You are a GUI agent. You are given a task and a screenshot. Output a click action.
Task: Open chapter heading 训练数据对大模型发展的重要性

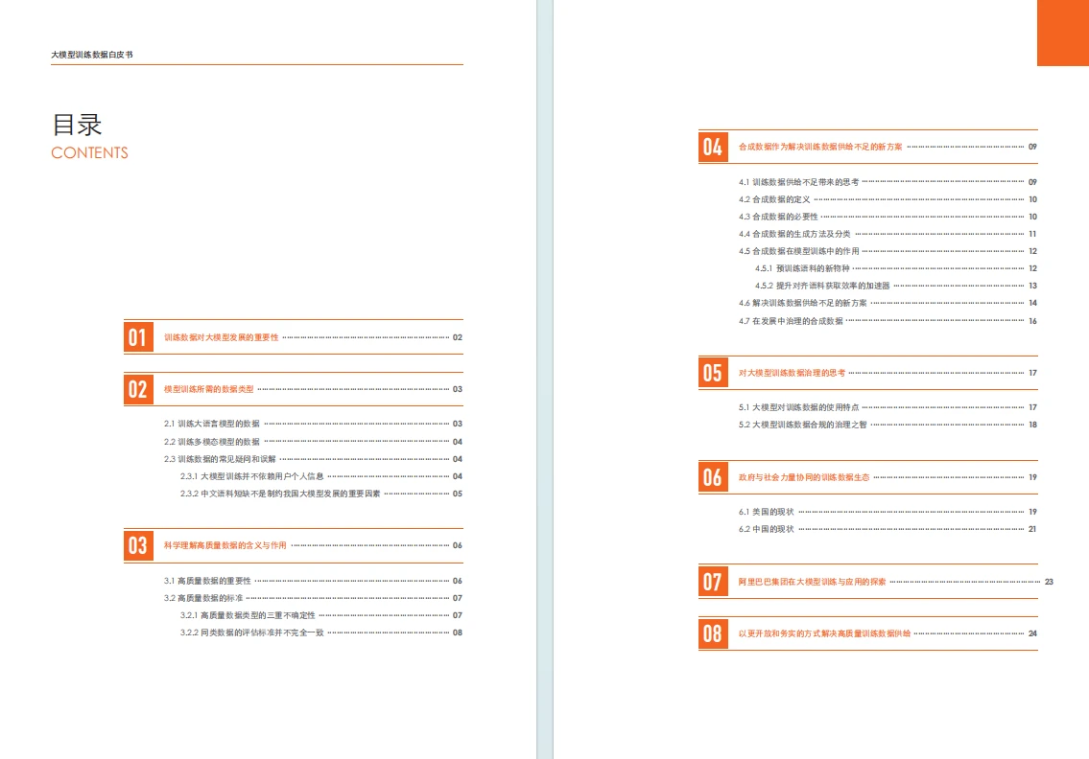[221, 337]
